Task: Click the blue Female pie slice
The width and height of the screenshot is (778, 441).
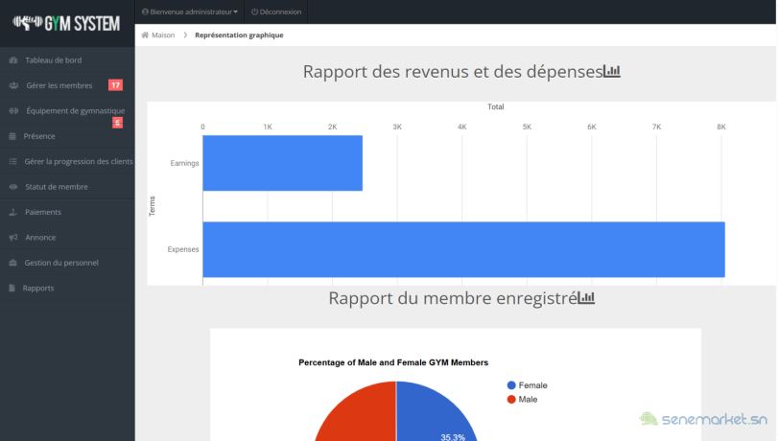Action: coord(435,414)
